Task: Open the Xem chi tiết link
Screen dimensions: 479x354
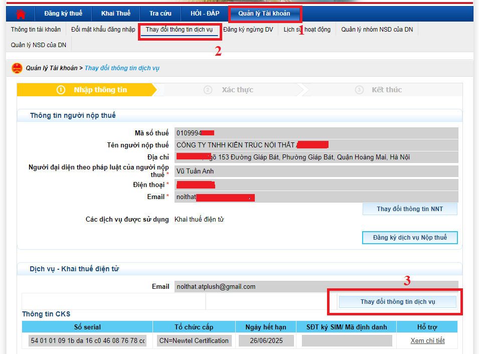Action: coord(427,341)
